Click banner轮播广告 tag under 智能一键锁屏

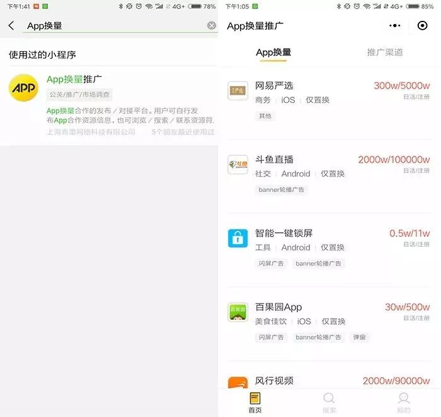click(318, 264)
